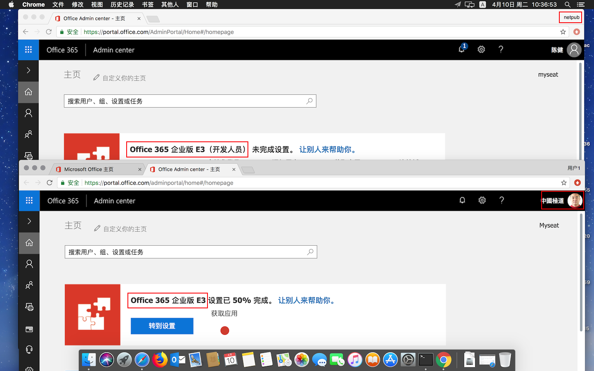Open Billing card icon in front window sidebar
Image resolution: width=594 pixels, height=371 pixels.
(x=29, y=329)
